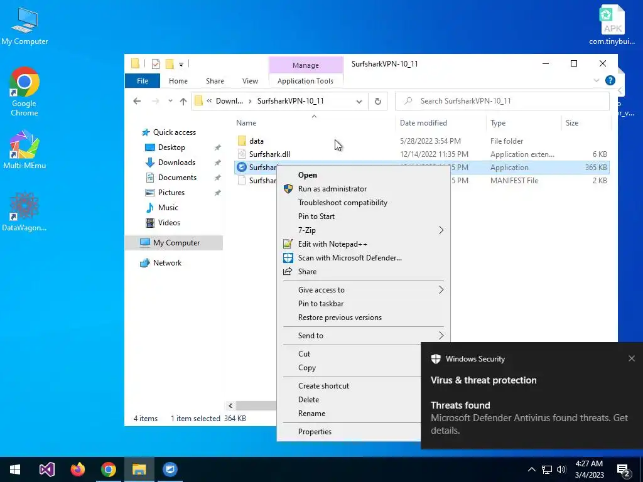Choose Pin to Start

[x=316, y=217]
